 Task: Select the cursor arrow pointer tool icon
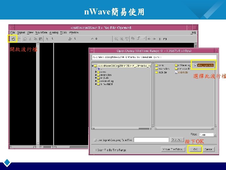click(47, 39)
